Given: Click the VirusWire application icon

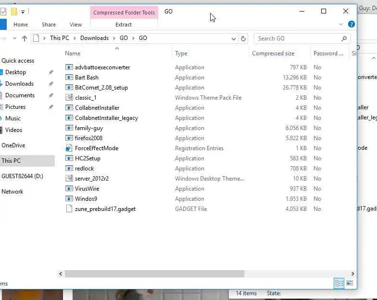Looking at the screenshot, I should coord(69,189).
